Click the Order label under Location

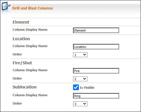(x=17, y=54)
